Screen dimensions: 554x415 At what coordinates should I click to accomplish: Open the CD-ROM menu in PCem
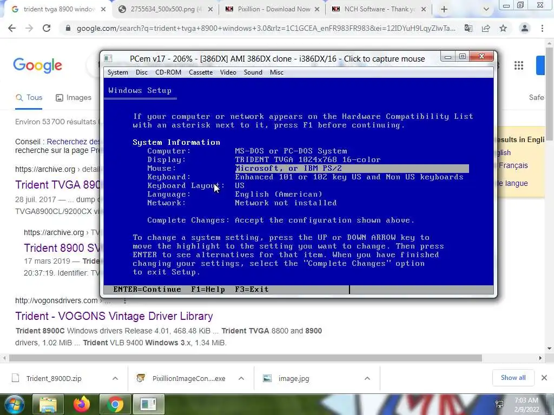point(168,72)
